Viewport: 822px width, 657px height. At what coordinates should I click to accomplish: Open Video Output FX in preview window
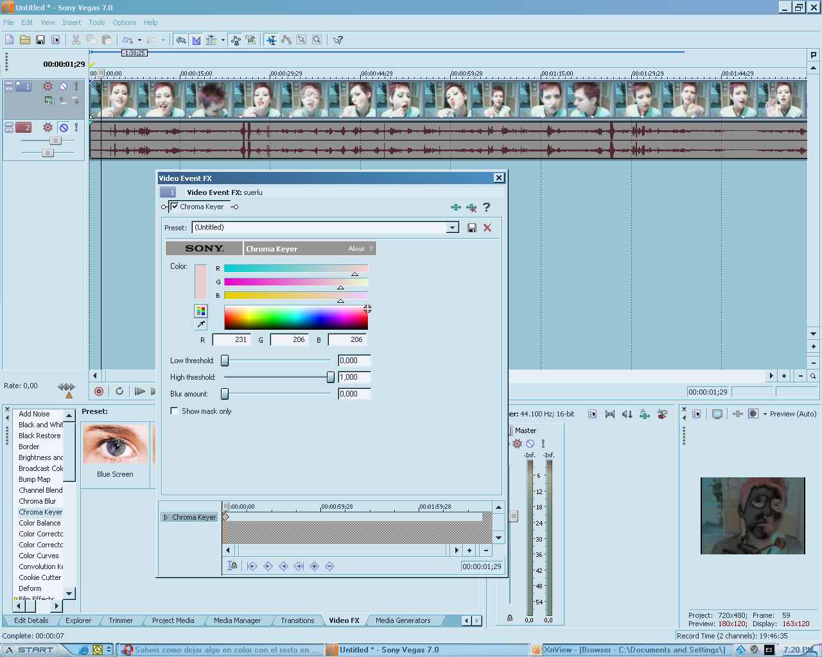pos(738,414)
